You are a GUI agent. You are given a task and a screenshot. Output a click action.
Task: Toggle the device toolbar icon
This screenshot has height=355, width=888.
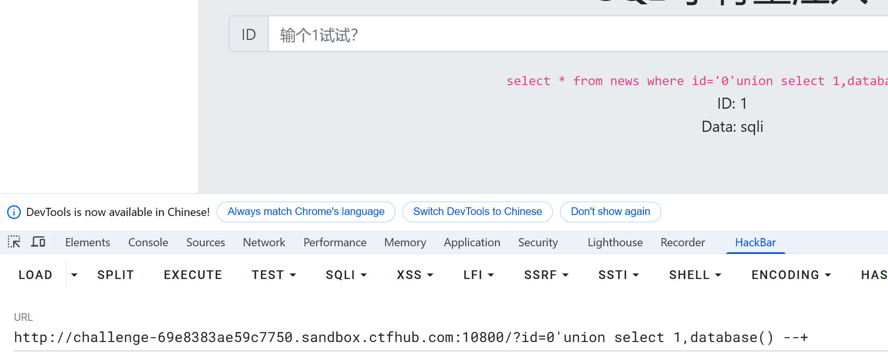(38, 242)
